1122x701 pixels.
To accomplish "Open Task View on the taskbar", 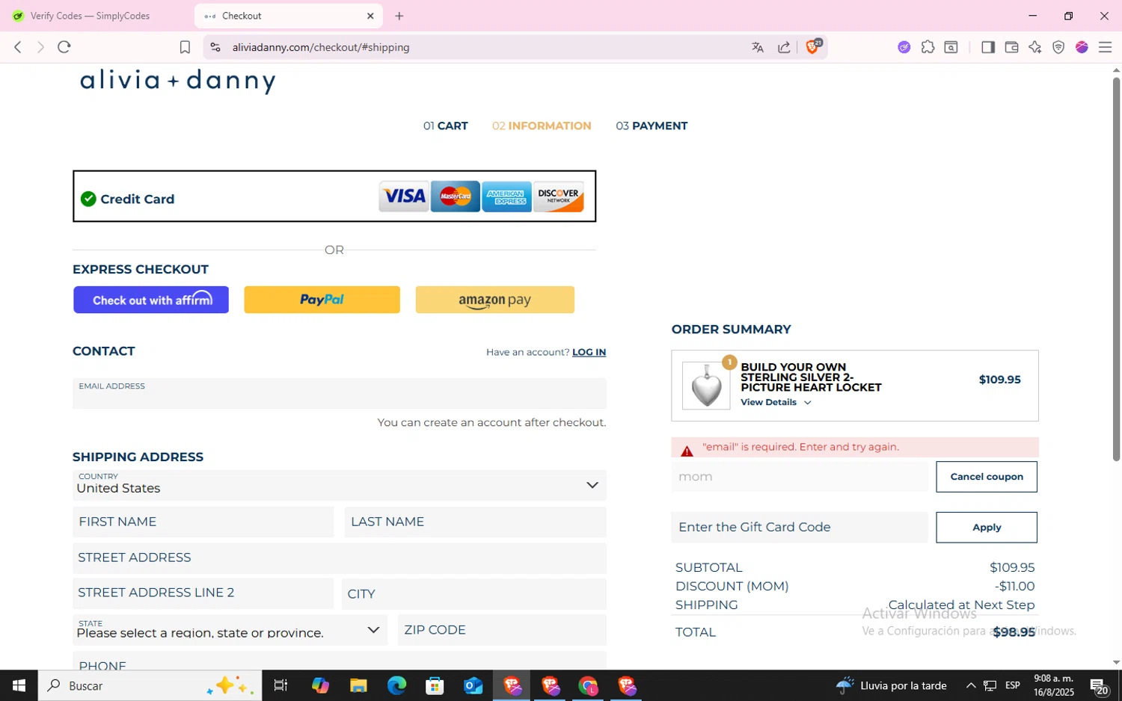I will [280, 685].
